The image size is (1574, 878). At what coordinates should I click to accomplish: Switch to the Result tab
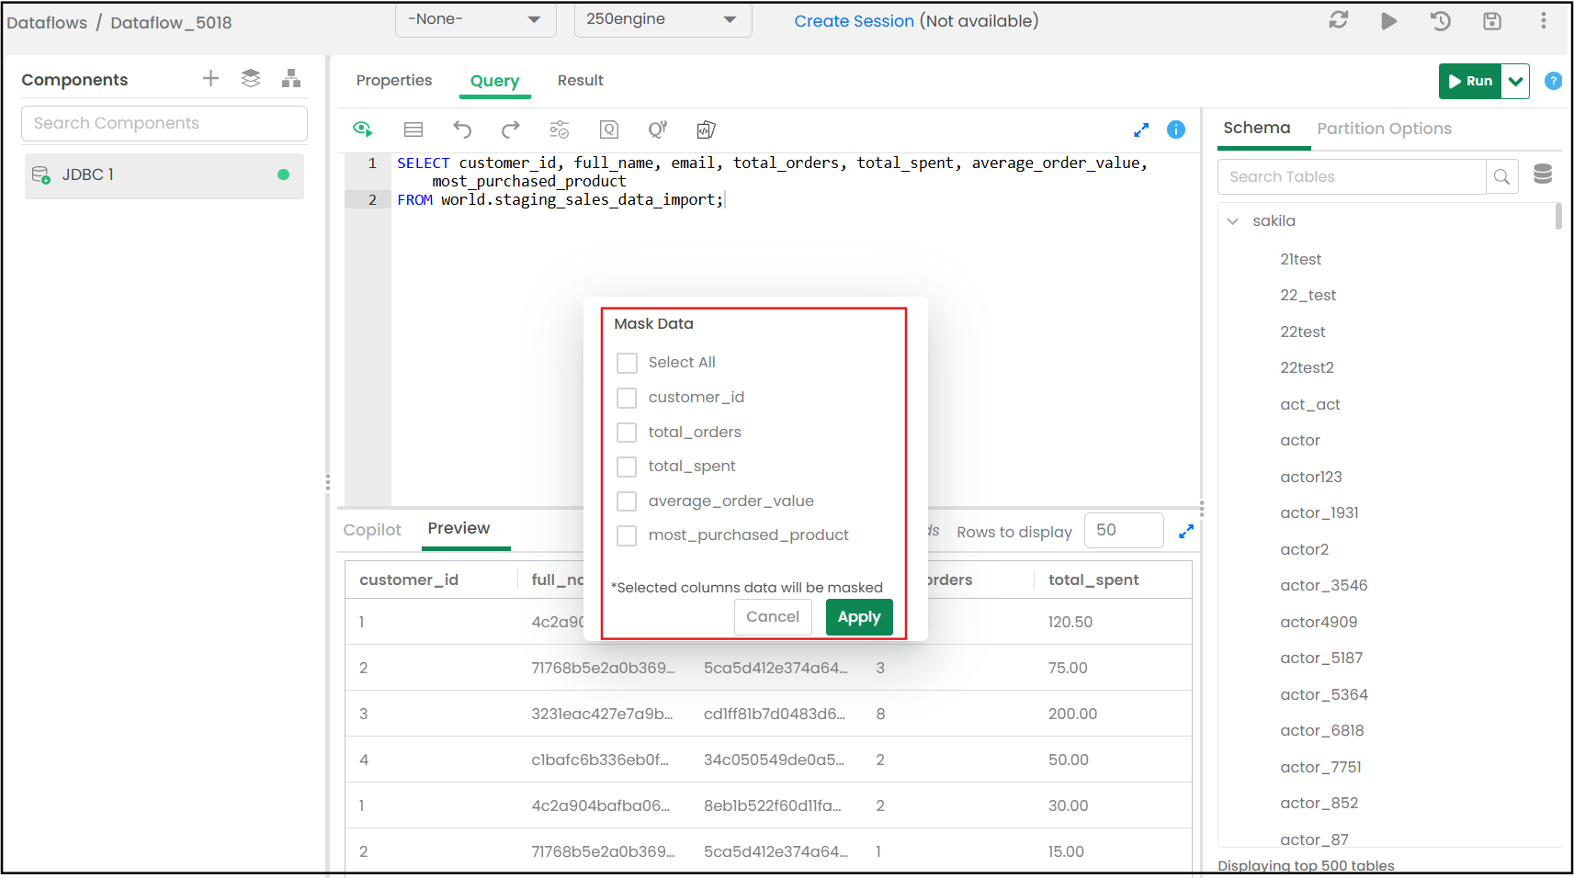[580, 81]
